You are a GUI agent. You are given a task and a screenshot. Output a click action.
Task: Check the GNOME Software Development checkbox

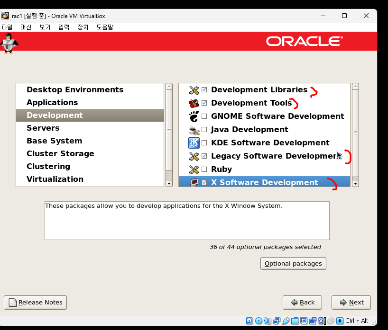click(x=204, y=116)
